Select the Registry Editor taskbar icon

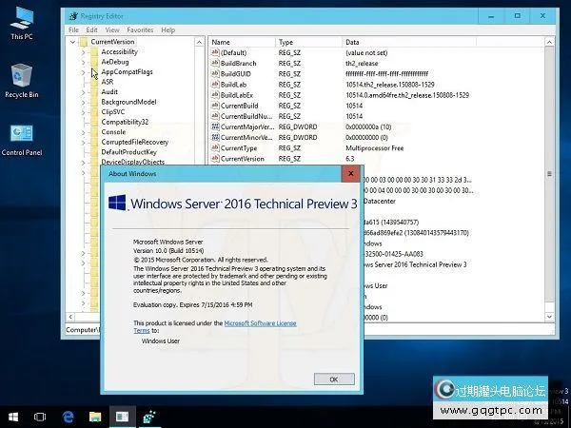coord(122,416)
